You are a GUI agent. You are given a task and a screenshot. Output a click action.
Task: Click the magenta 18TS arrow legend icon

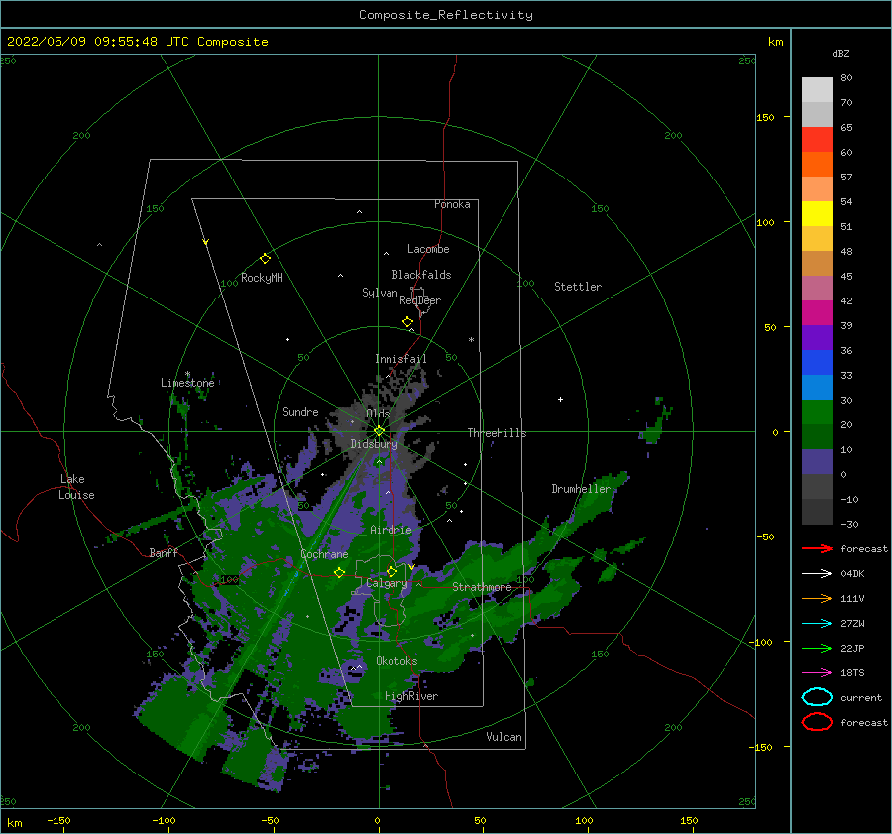tap(817, 673)
